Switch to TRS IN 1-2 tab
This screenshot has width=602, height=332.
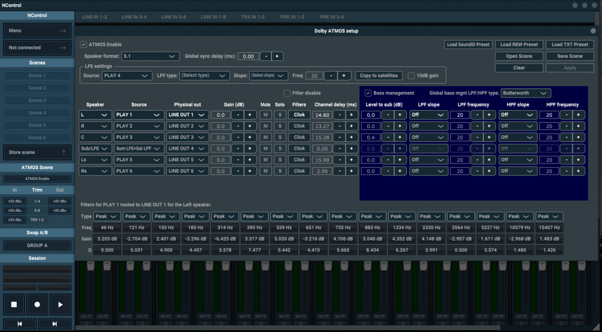pyautogui.click(x=253, y=17)
